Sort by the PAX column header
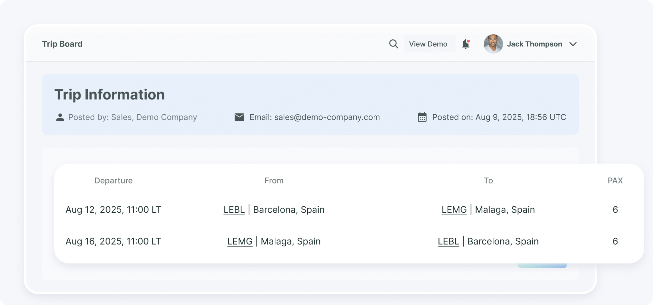 (615, 180)
